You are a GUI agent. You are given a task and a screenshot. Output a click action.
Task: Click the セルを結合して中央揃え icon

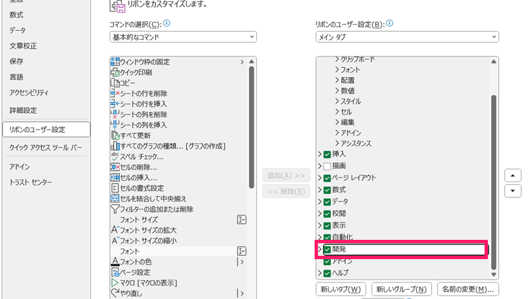tap(115, 198)
